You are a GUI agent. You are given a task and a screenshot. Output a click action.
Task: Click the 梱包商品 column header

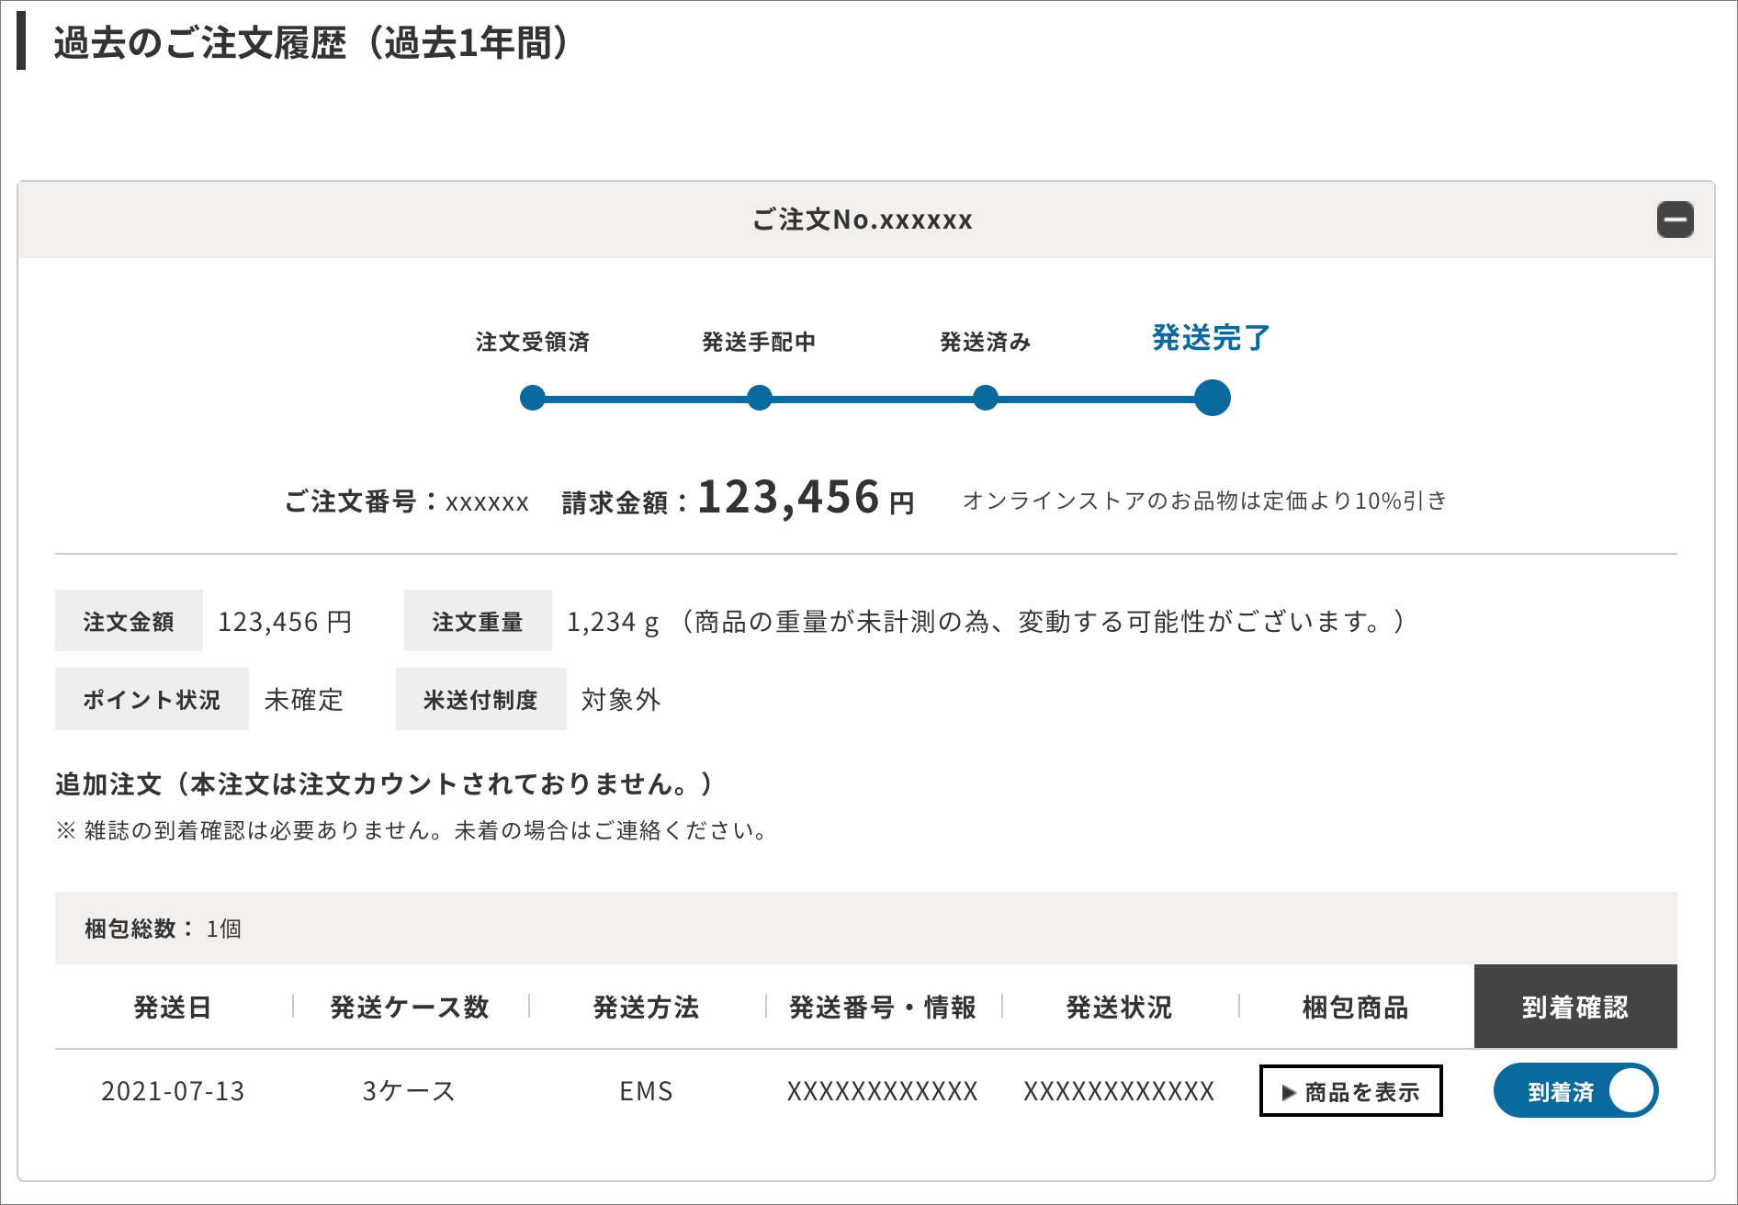tap(1355, 1008)
